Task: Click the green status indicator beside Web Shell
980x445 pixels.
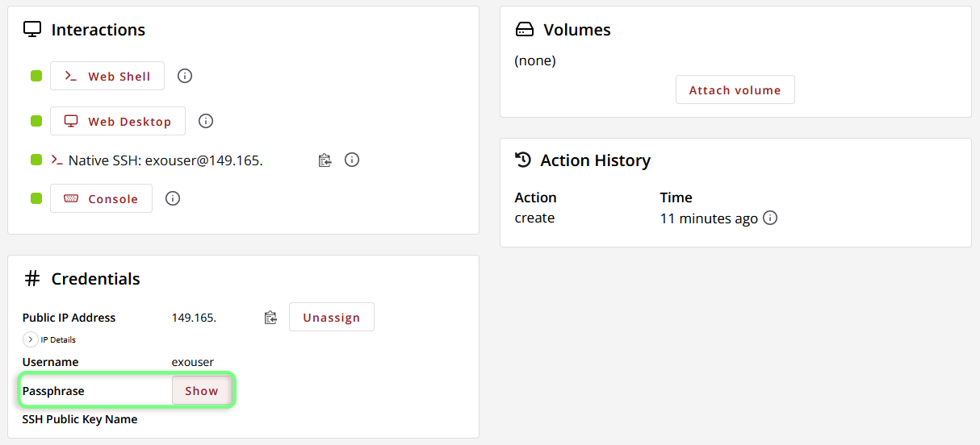Action: click(36, 76)
